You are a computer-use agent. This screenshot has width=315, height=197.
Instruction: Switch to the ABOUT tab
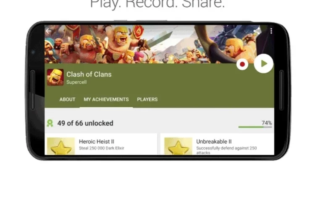(67, 99)
